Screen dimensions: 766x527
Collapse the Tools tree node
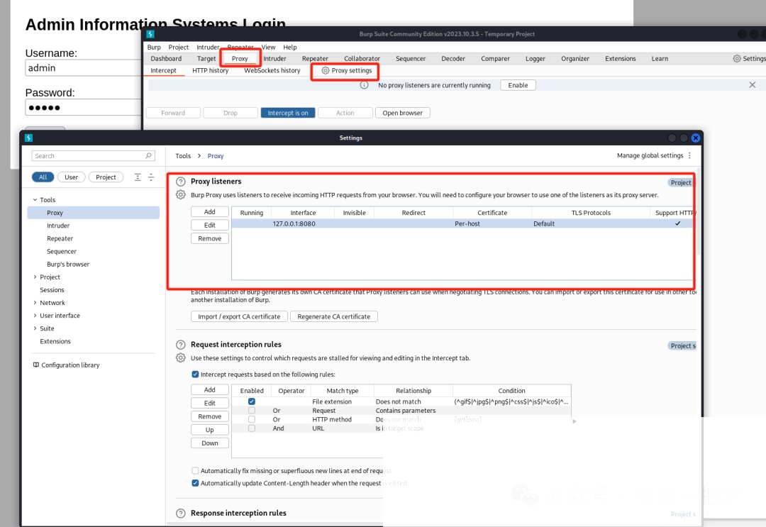coord(35,200)
